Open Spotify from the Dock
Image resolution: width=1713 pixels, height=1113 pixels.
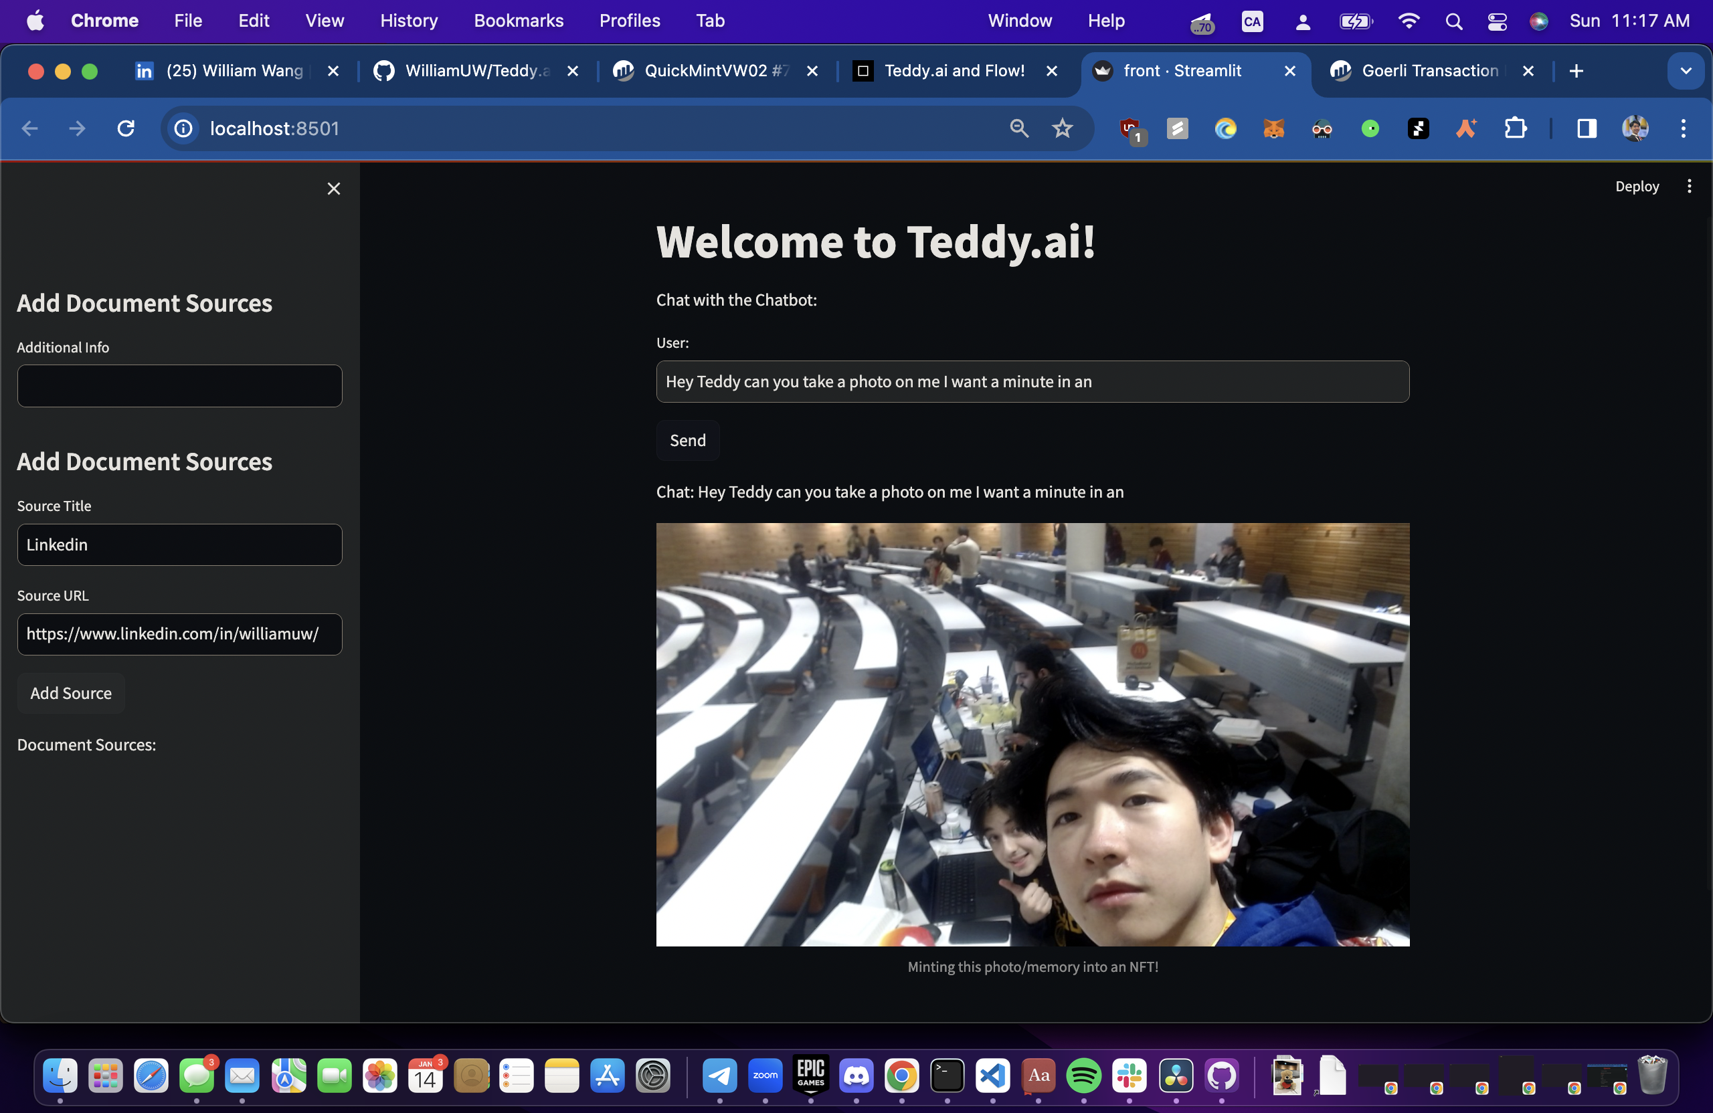[x=1083, y=1076]
